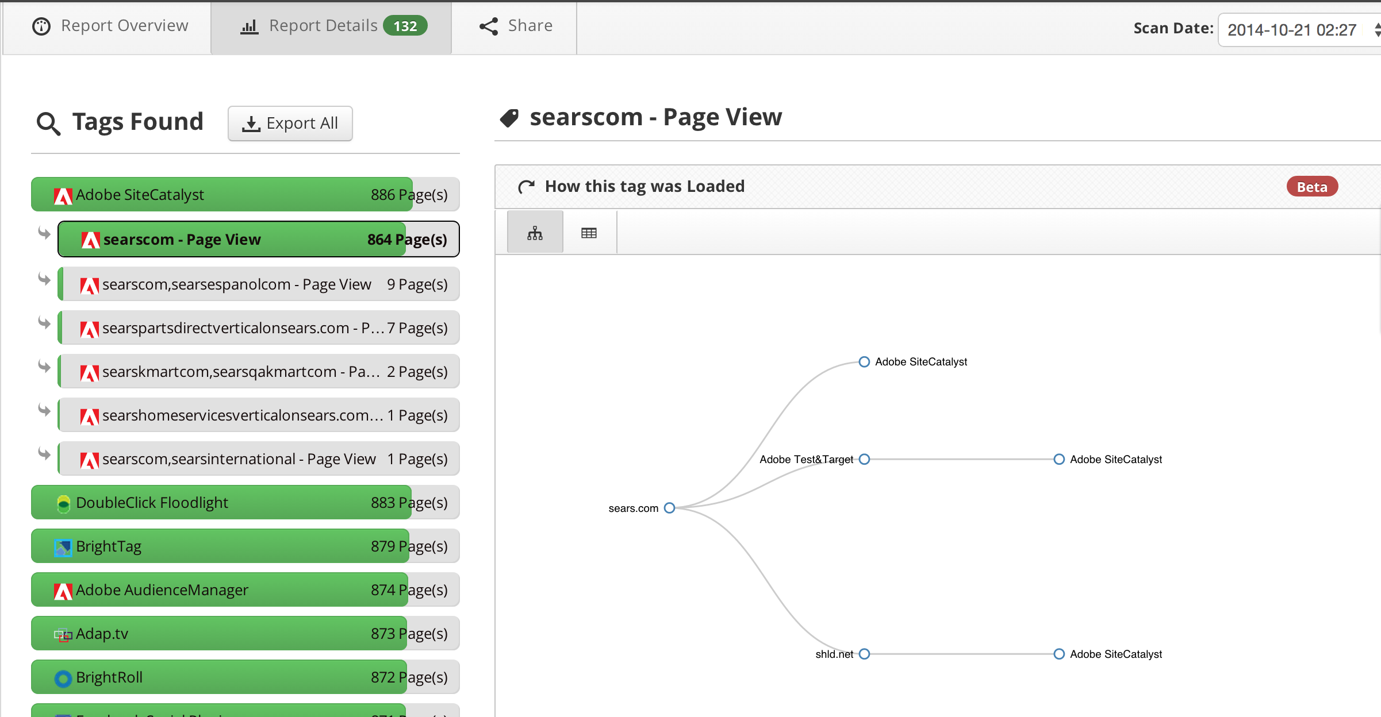The width and height of the screenshot is (1381, 717).
Task: Click the sears.com root node
Action: pos(669,508)
